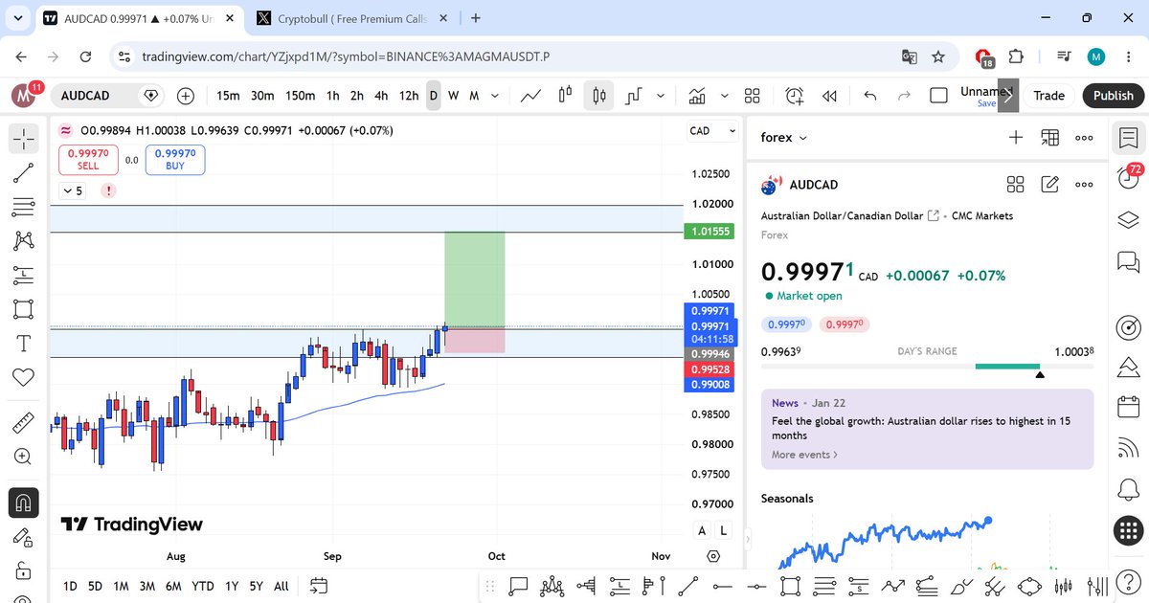The height and width of the screenshot is (603, 1149).
Task: Open the CAD currency dropdown
Action: tap(713, 131)
